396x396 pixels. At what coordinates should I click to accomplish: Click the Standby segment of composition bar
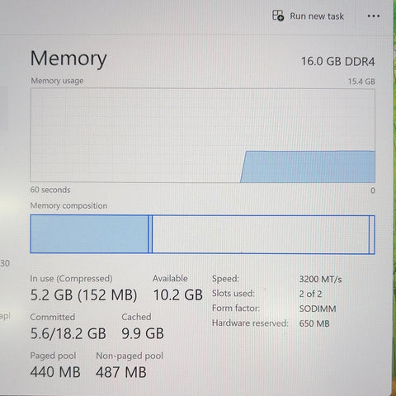pos(261,234)
